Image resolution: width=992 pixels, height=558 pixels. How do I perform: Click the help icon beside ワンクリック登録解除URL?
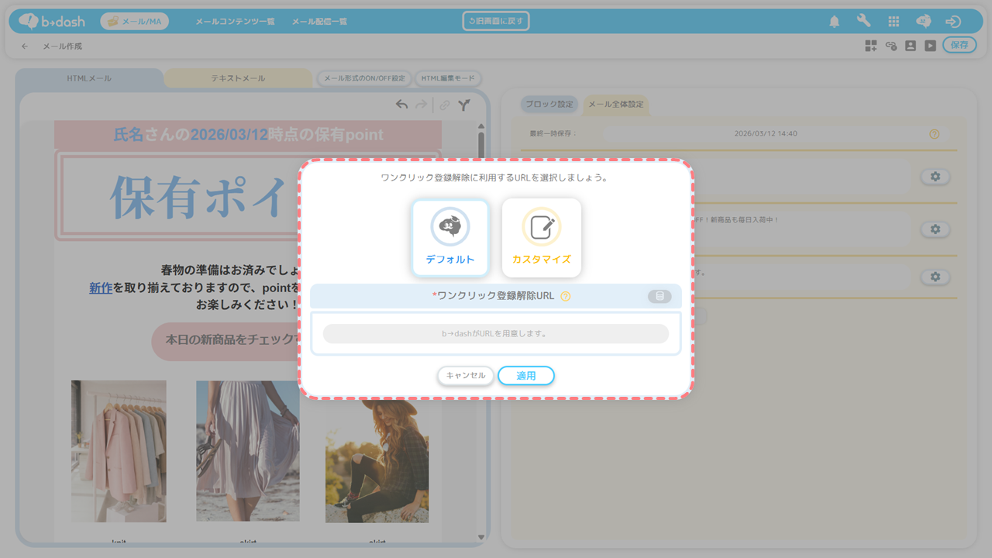click(x=565, y=296)
